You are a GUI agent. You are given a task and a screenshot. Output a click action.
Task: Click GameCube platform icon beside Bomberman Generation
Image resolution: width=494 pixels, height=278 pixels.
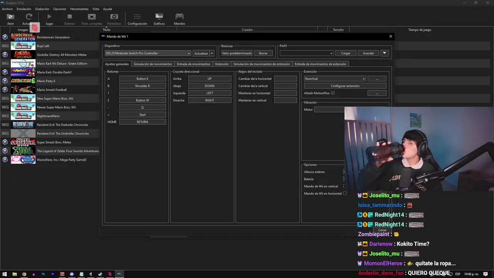(x=5, y=37)
